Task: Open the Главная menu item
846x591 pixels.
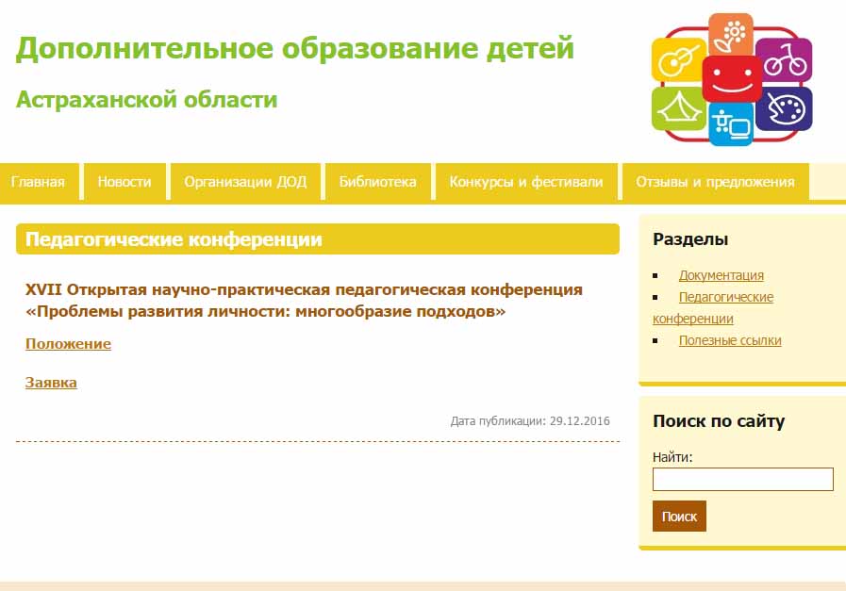Action: point(38,182)
